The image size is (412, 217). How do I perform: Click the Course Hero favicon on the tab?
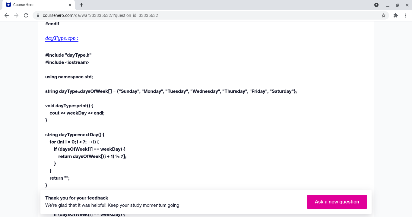8,5
